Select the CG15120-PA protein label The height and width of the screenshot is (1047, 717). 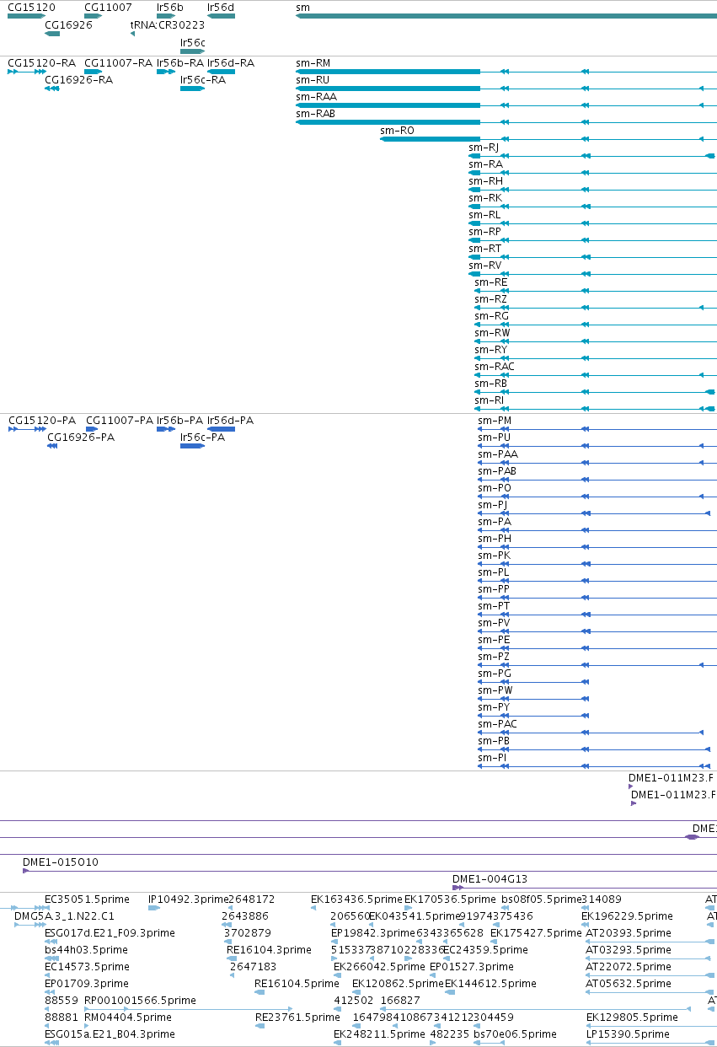pyautogui.click(x=42, y=421)
